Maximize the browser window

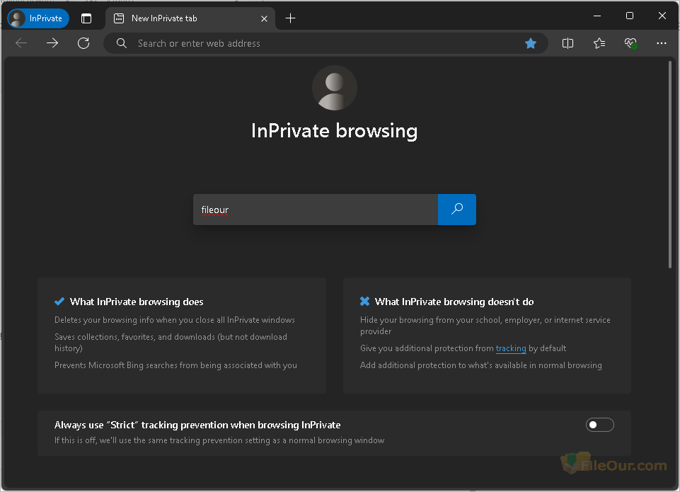tap(629, 16)
